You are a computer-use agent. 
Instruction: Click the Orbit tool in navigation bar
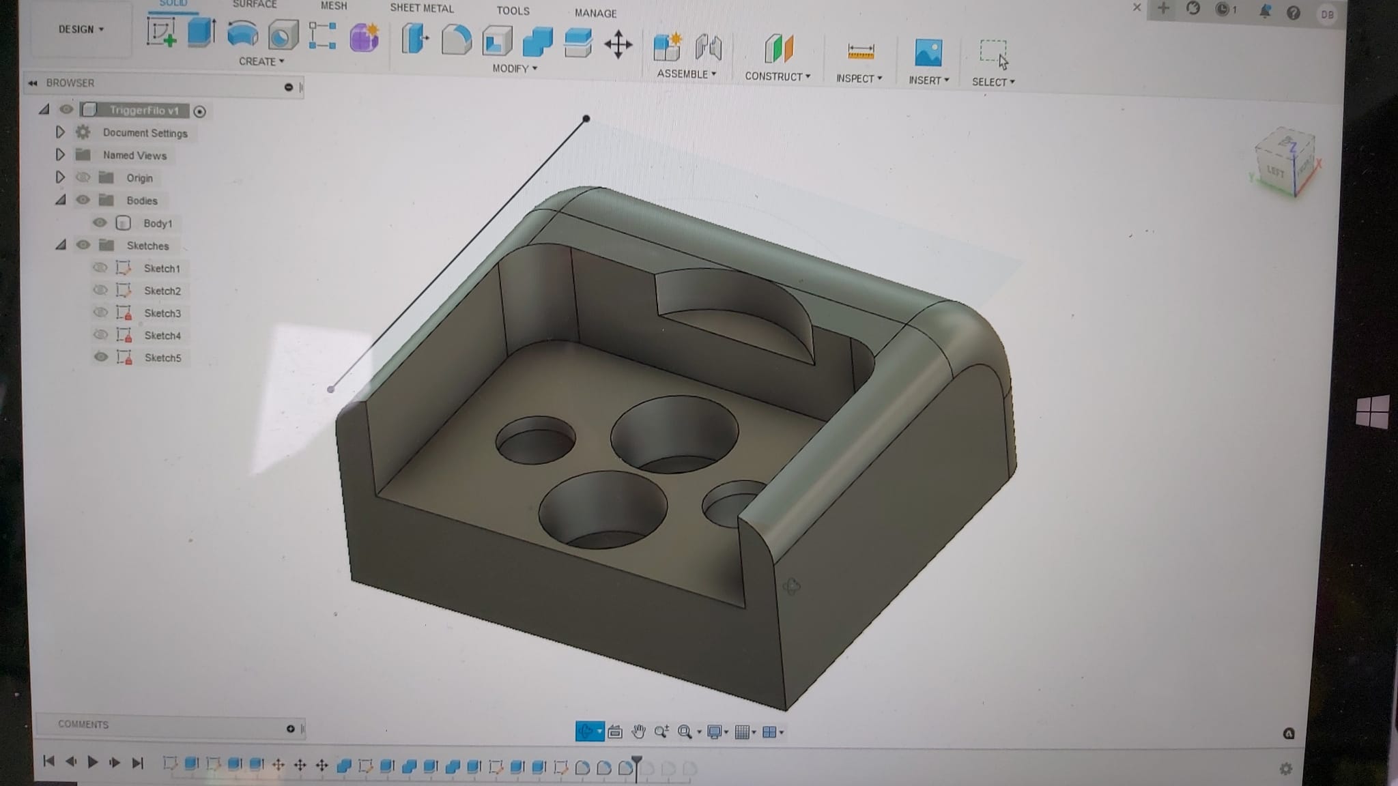585,731
